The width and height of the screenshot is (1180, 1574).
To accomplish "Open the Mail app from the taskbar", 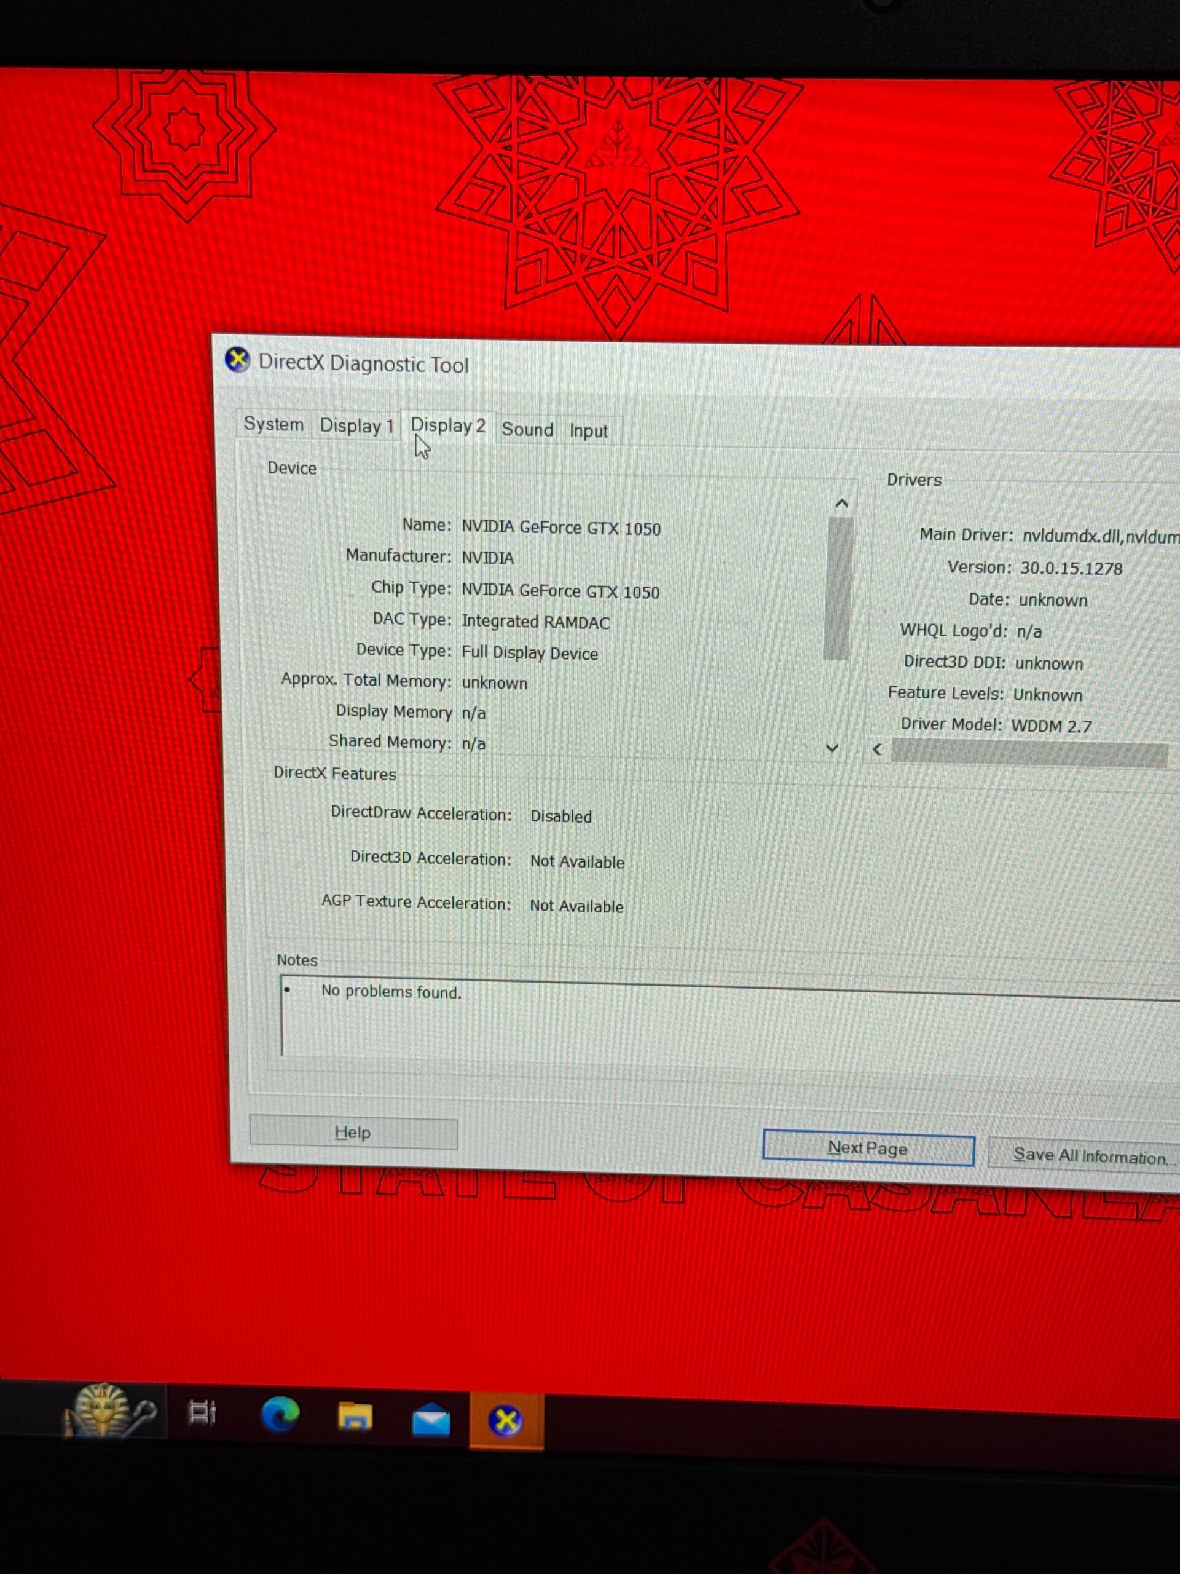I will 431,1420.
